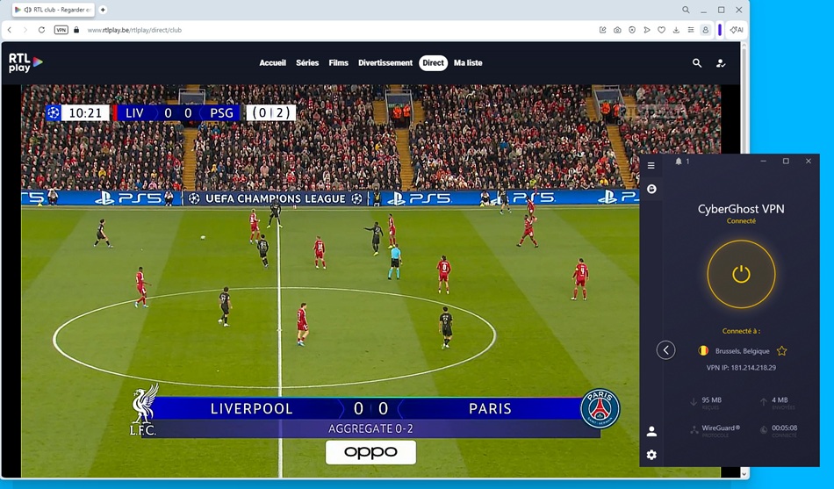The image size is (834, 489).
Task: Click the RTL play logo
Action: [x=25, y=62]
